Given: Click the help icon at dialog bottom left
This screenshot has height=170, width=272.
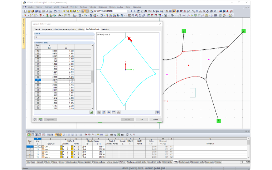Looking at the screenshot, I should 35,120.
